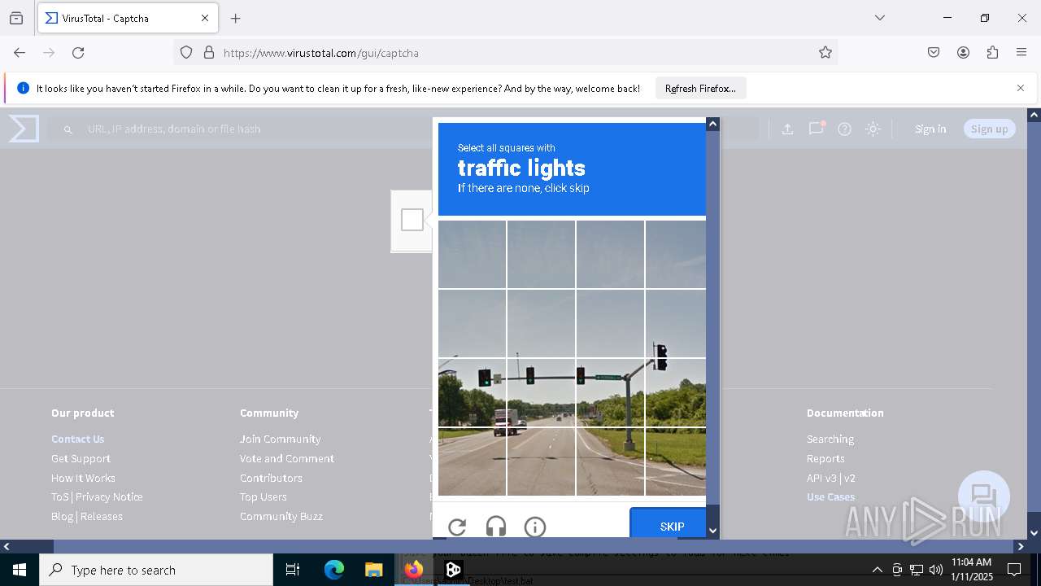The image size is (1041, 586).
Task: Open the Community Buzz link
Action: pos(281,516)
